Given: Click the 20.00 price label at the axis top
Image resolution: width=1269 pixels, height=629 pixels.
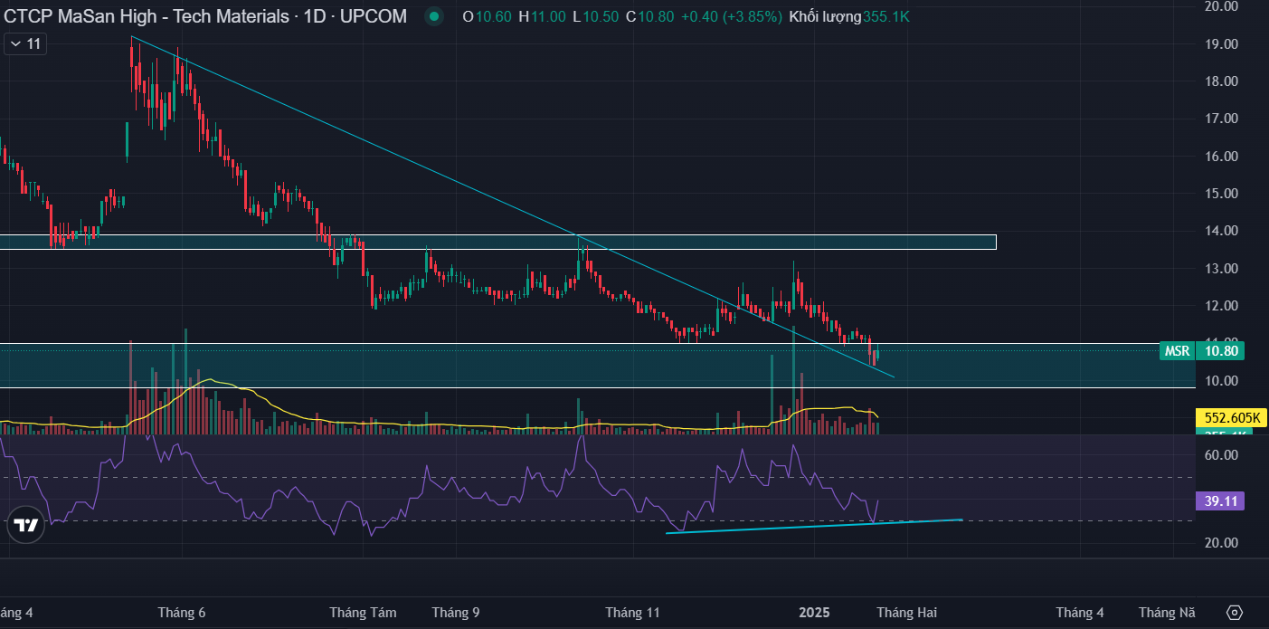Looking at the screenshot, I should click(x=1221, y=6).
